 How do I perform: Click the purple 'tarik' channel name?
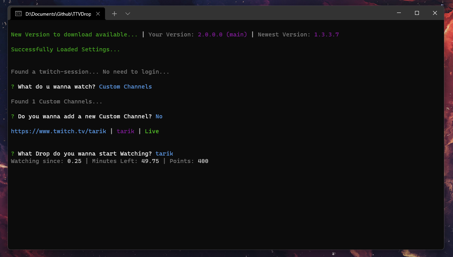pos(125,131)
